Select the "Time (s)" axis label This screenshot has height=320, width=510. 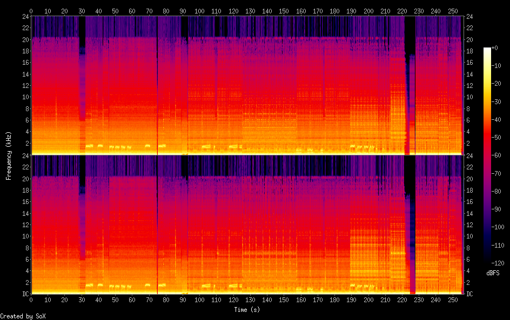pyautogui.click(x=247, y=310)
